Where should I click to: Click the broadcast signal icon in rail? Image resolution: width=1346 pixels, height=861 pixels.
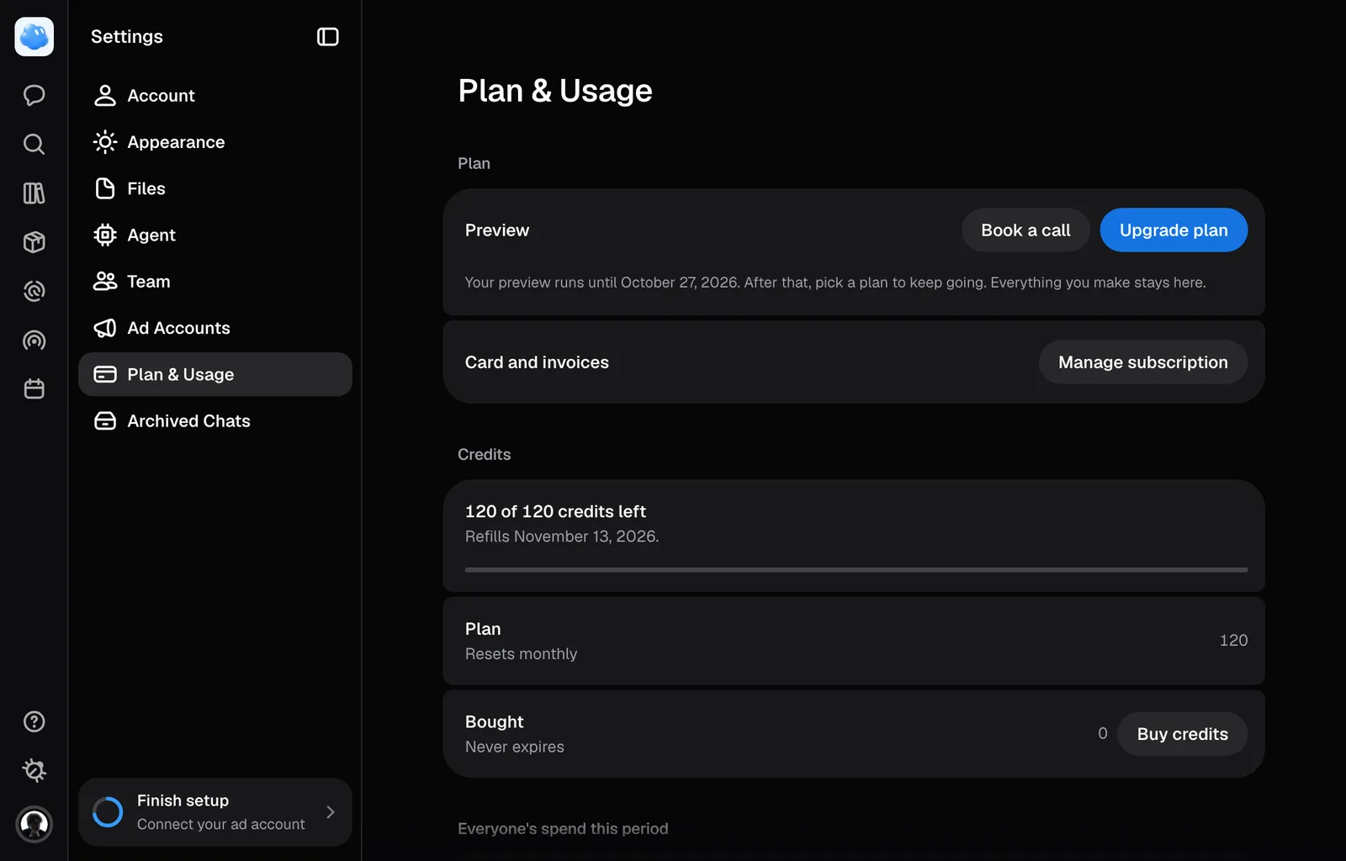[x=34, y=341]
